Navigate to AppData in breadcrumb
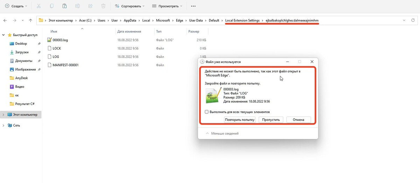Image resolution: width=420 pixels, height=183 pixels. (x=130, y=21)
